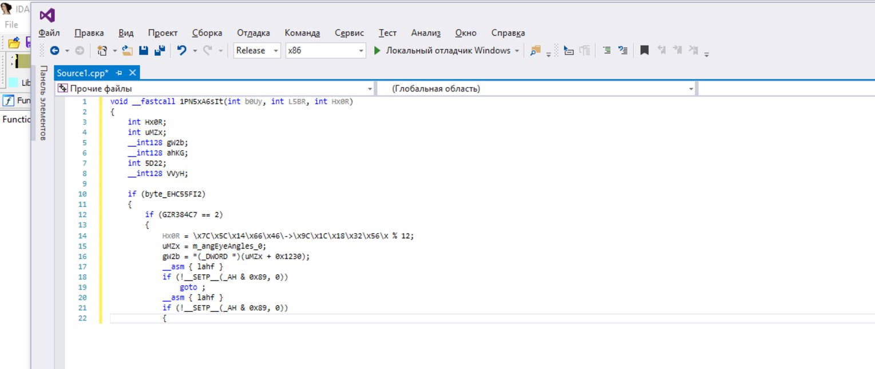Click the uncomment selected lines icon
875x369 pixels.
click(623, 51)
